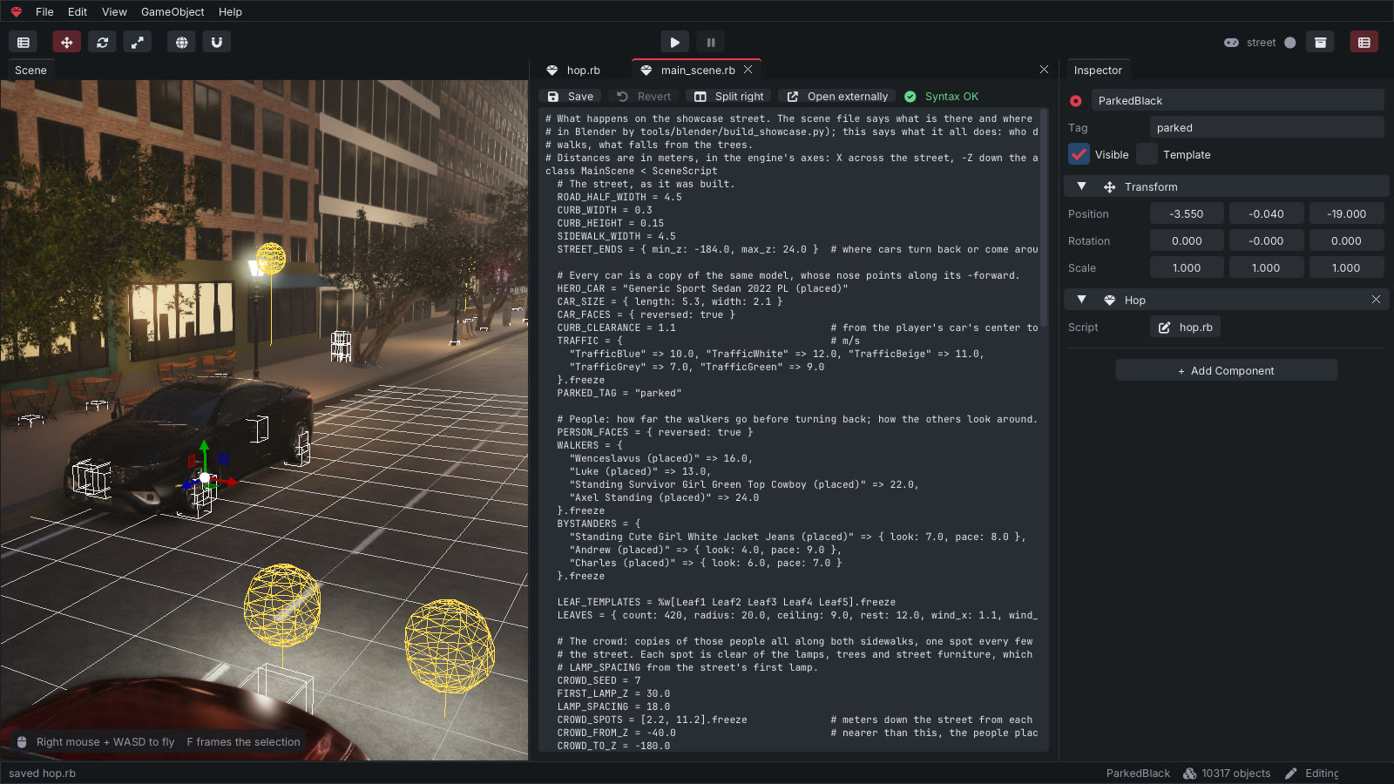Screen dimensions: 1394x784
Task: Click Split right
Action: [728, 97]
